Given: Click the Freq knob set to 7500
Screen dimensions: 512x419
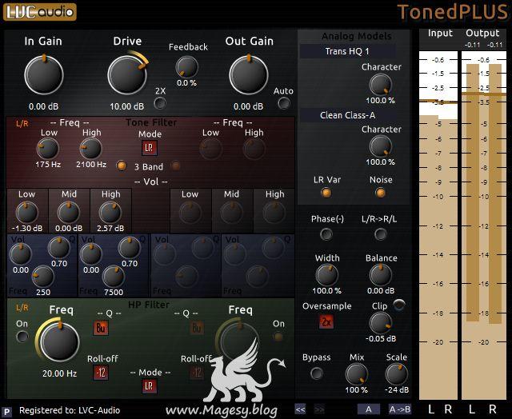Looking at the screenshot, I should 114,277.
